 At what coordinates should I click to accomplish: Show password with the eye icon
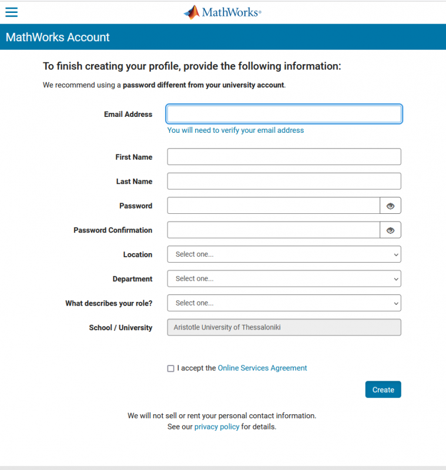(390, 206)
